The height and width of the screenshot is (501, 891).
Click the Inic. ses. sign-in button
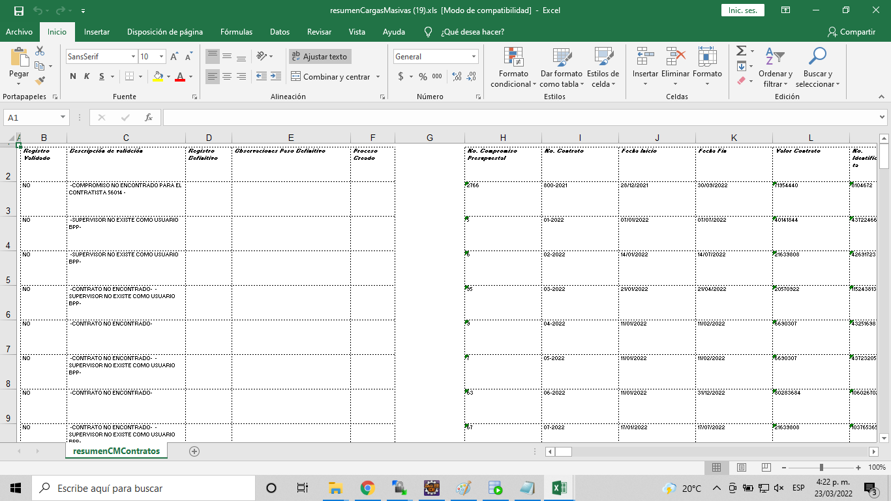tap(742, 10)
